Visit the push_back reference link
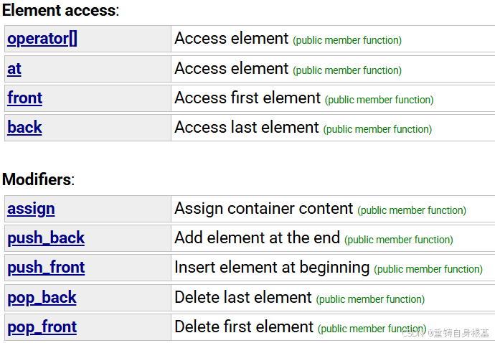 pyautogui.click(x=46, y=238)
